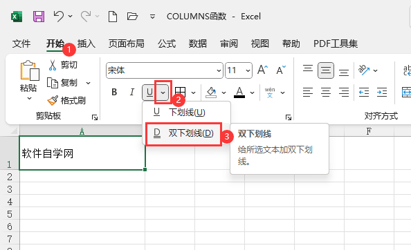
Task: Increase font size with the larger A
Action: 262,70
